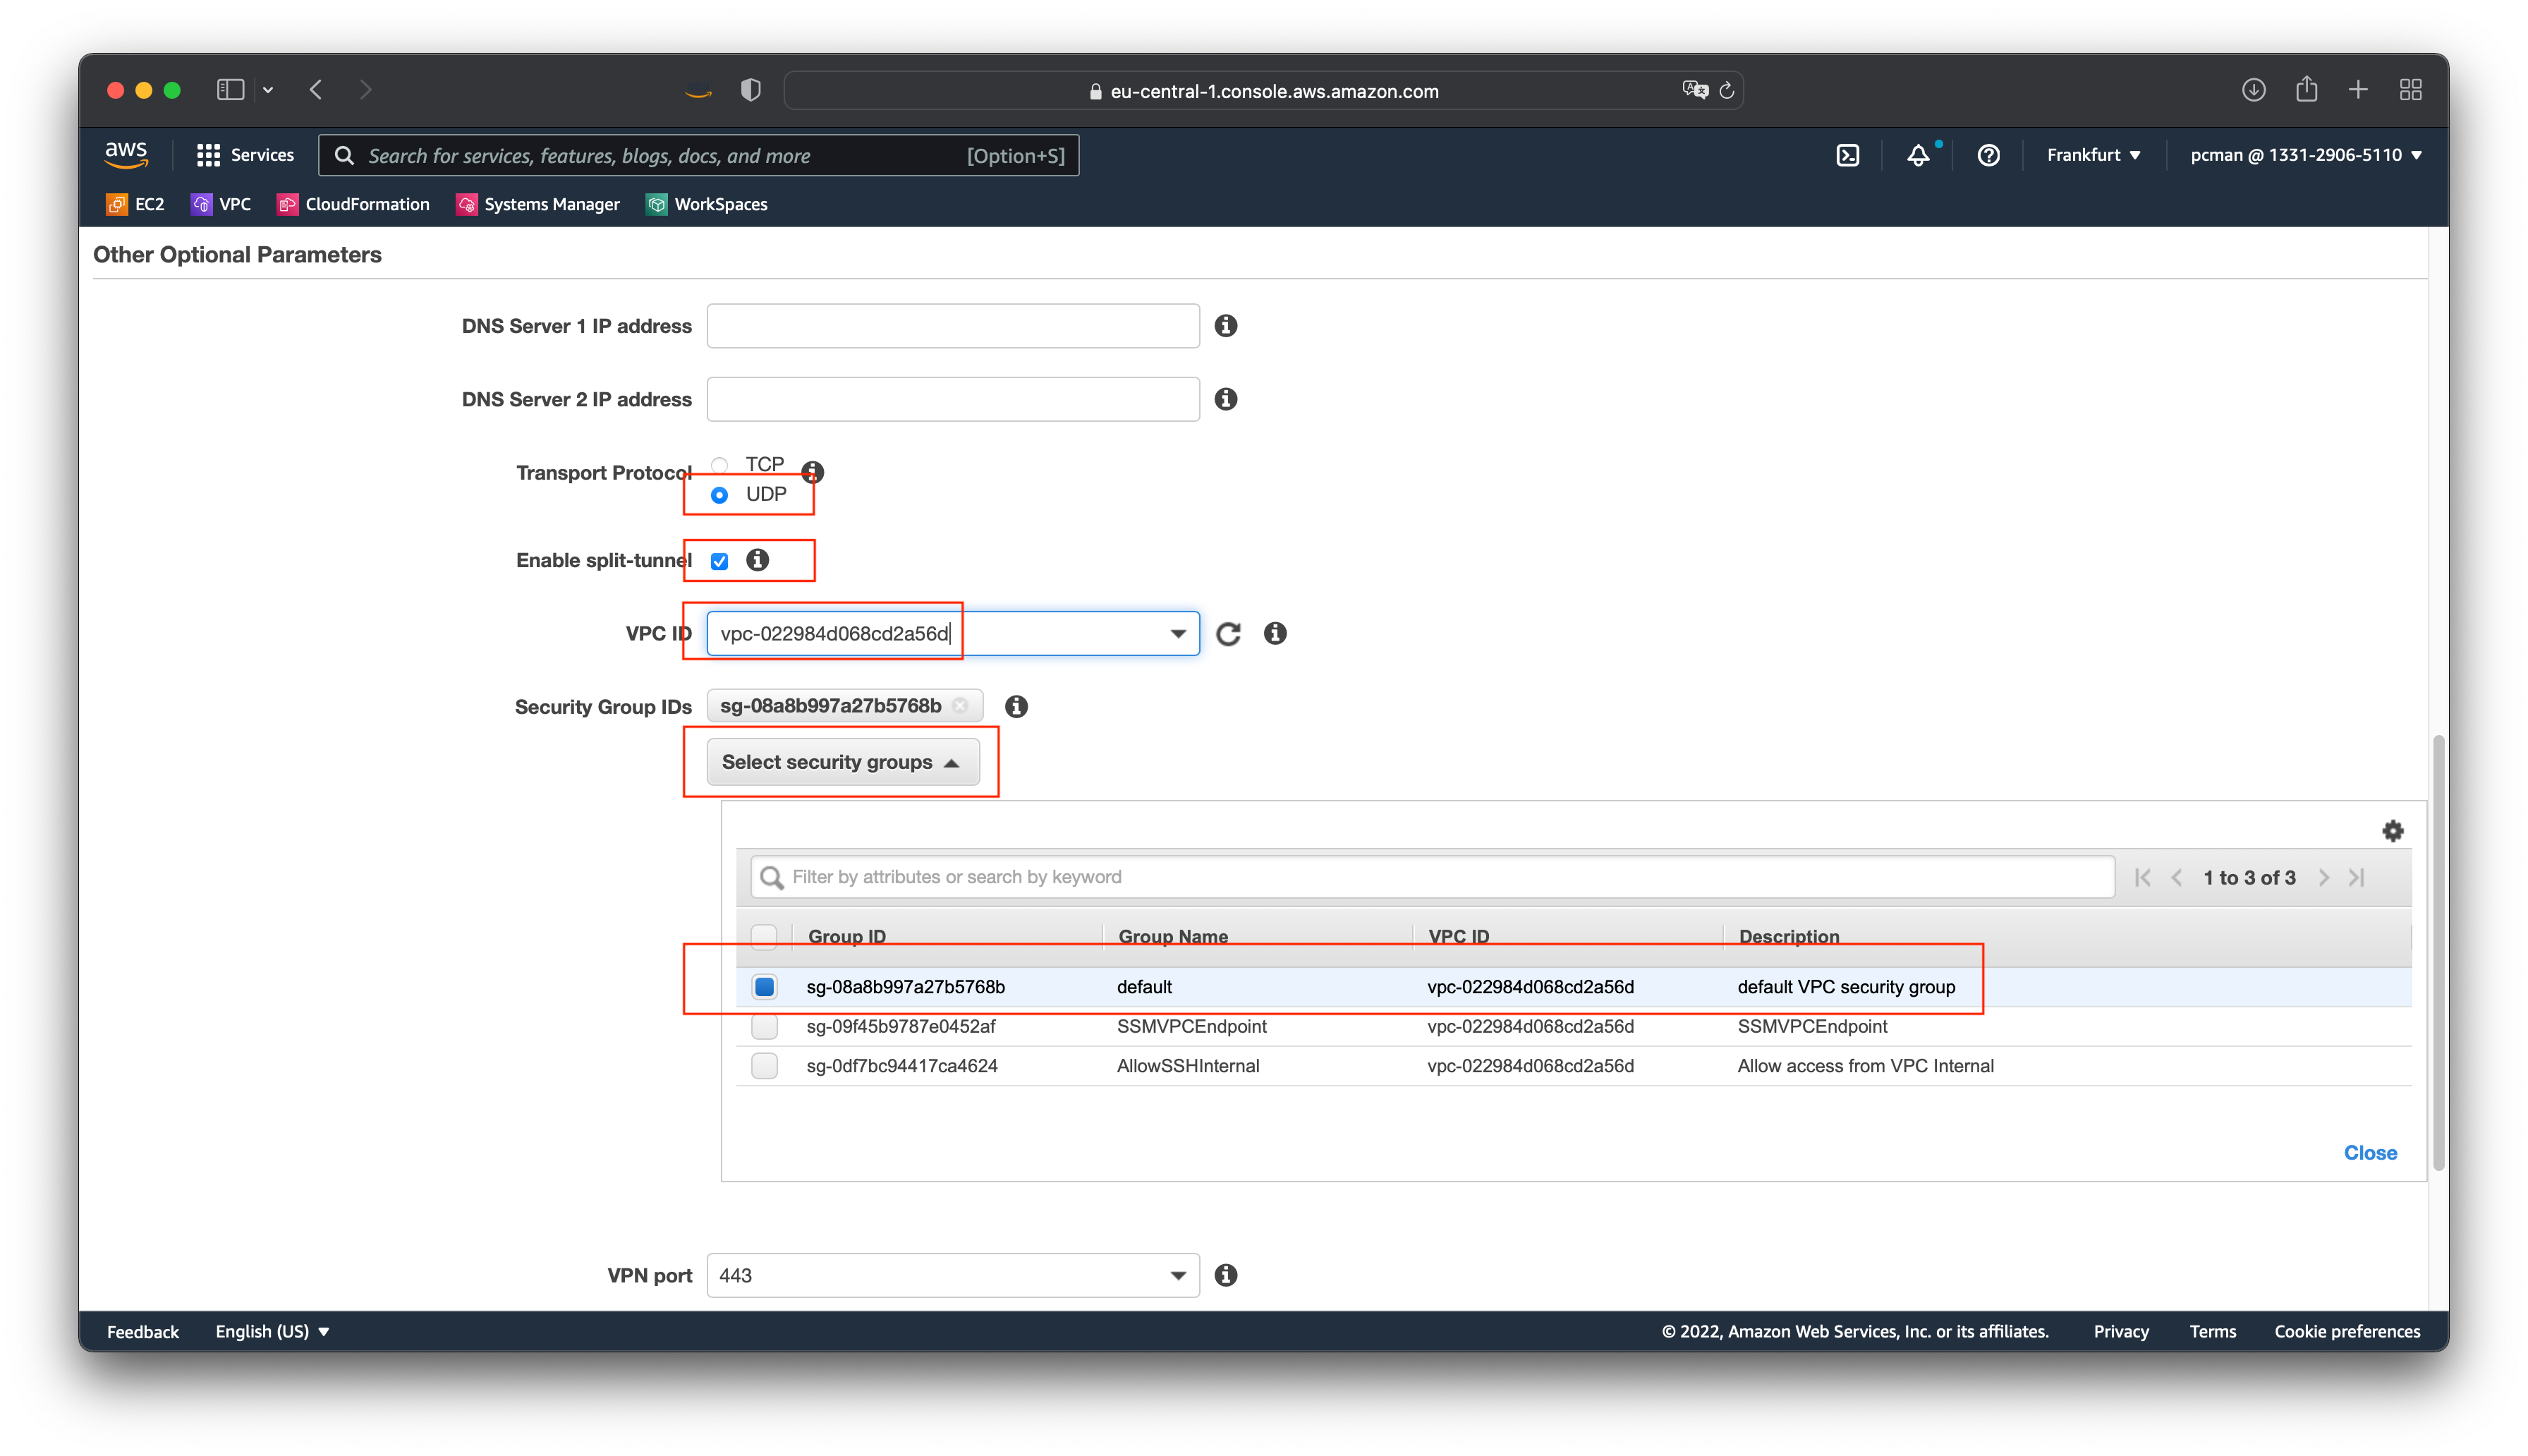2528x1456 pixels.
Task: Open CloudFormation shortcut
Action: tap(353, 204)
